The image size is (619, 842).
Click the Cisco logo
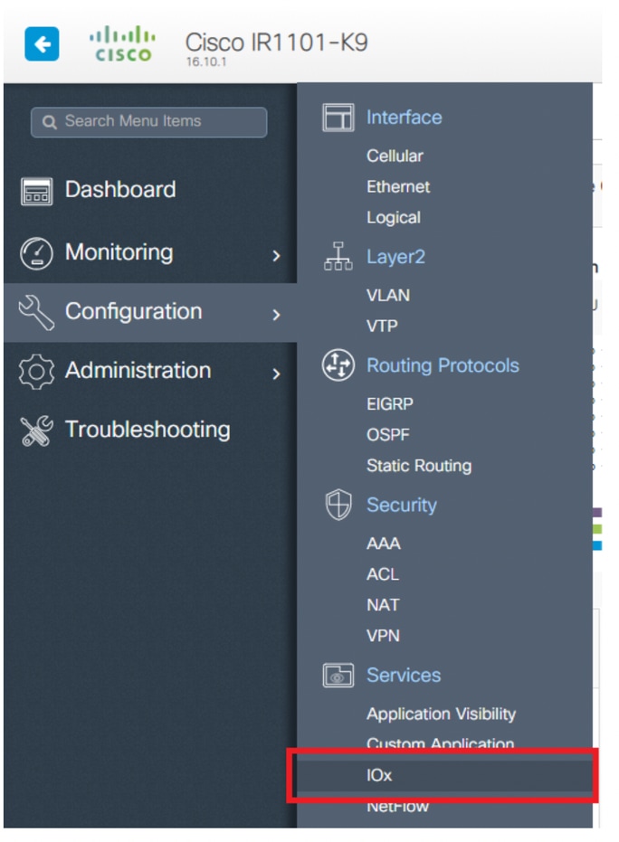pyautogui.click(x=122, y=44)
